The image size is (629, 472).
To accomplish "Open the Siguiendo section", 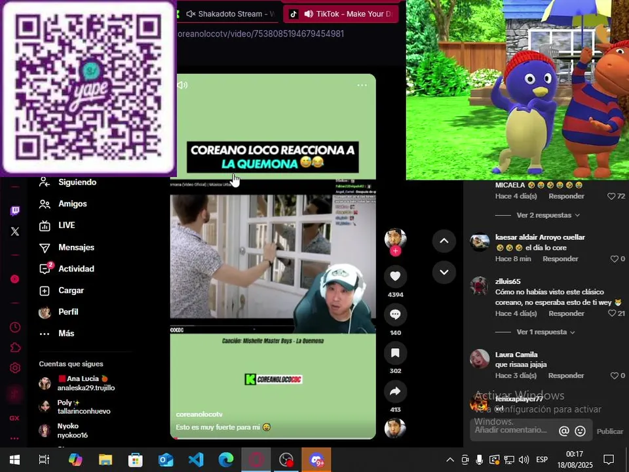I will point(67,182).
